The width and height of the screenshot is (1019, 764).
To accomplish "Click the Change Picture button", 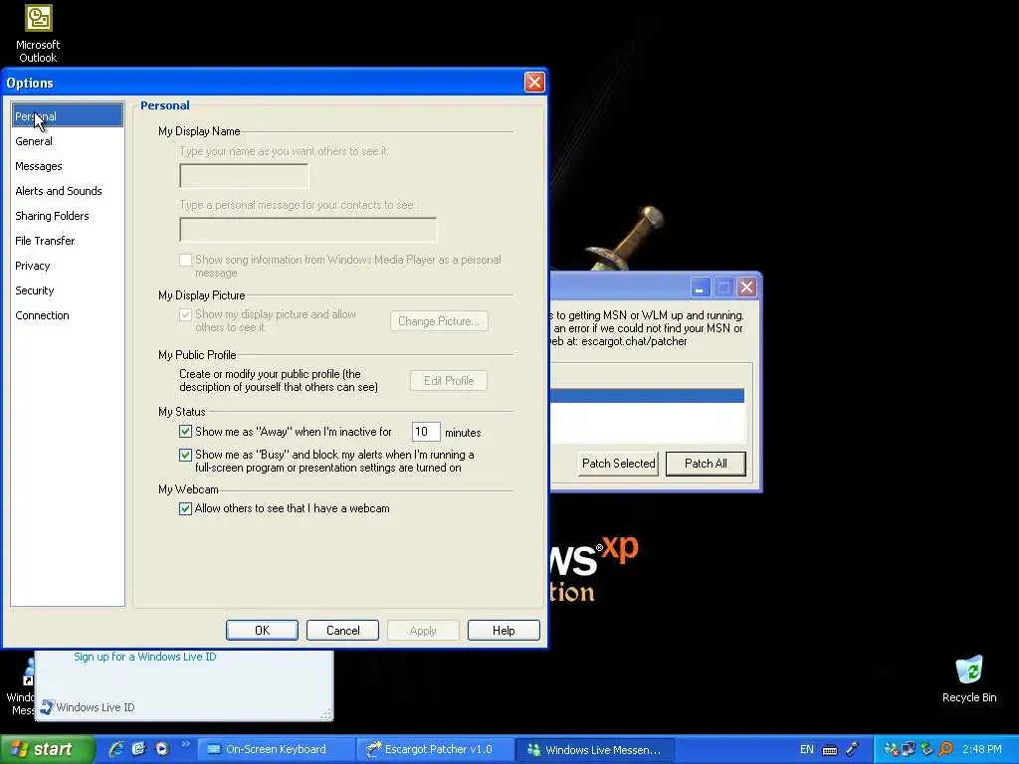I will 439,321.
